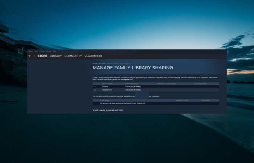The height and width of the screenshot is (163, 254).
Task: Click the 'Manage Family Library Sharing' breadcrumb text
Action: [119, 63]
